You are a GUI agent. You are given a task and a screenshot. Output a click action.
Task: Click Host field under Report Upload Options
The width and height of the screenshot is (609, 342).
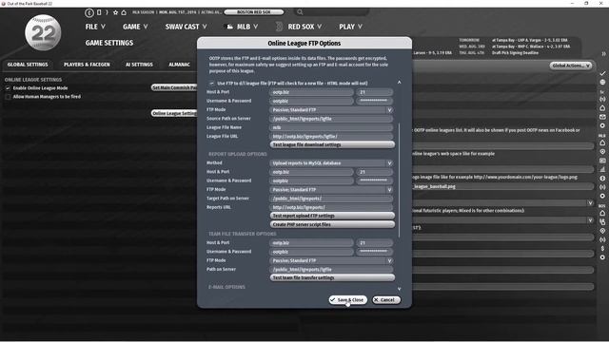311,172
